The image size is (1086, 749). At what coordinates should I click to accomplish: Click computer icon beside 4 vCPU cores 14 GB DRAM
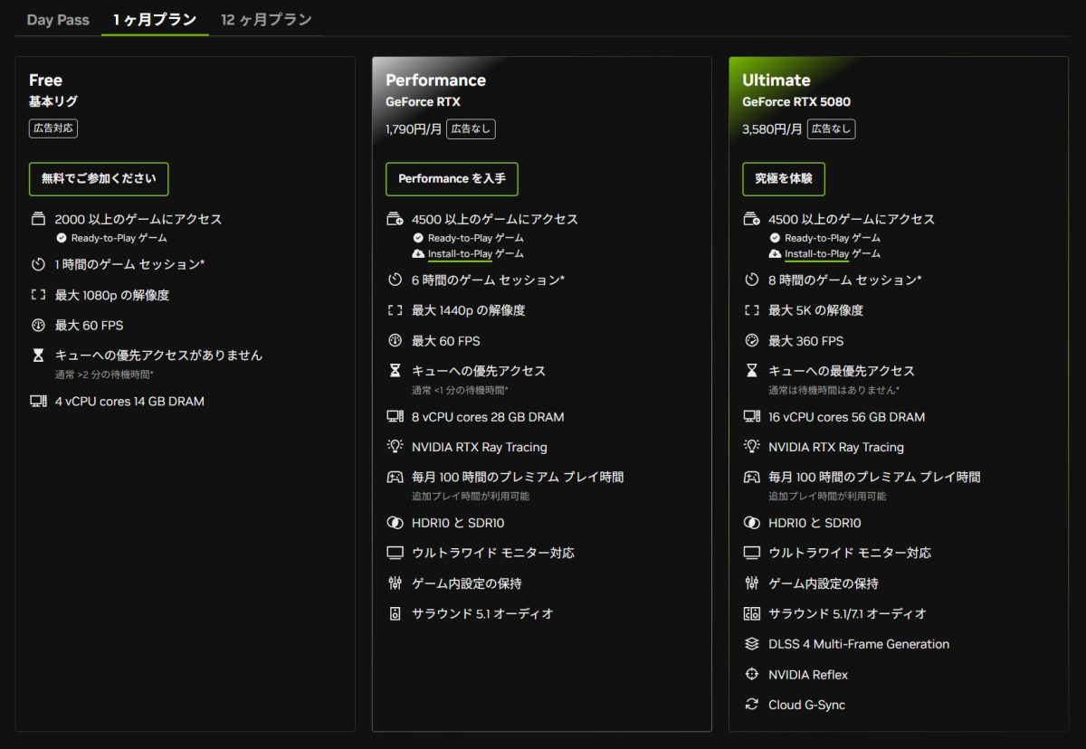pyautogui.click(x=38, y=402)
